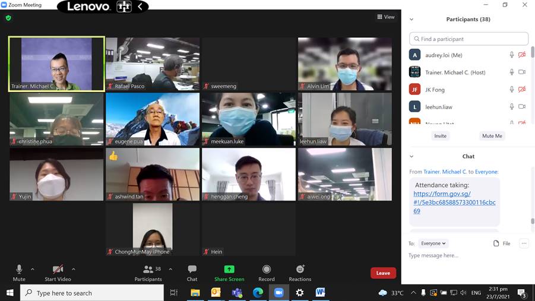Expand video options arrow next to Start Video

click(x=74, y=270)
